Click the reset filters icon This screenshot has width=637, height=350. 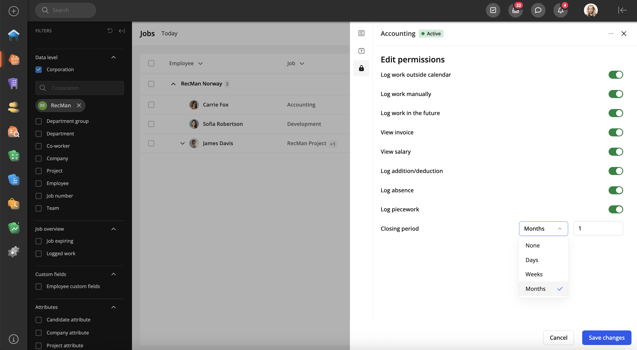[110, 31]
